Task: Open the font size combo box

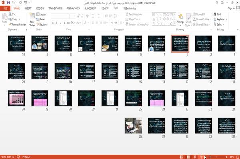Action: click(73, 16)
